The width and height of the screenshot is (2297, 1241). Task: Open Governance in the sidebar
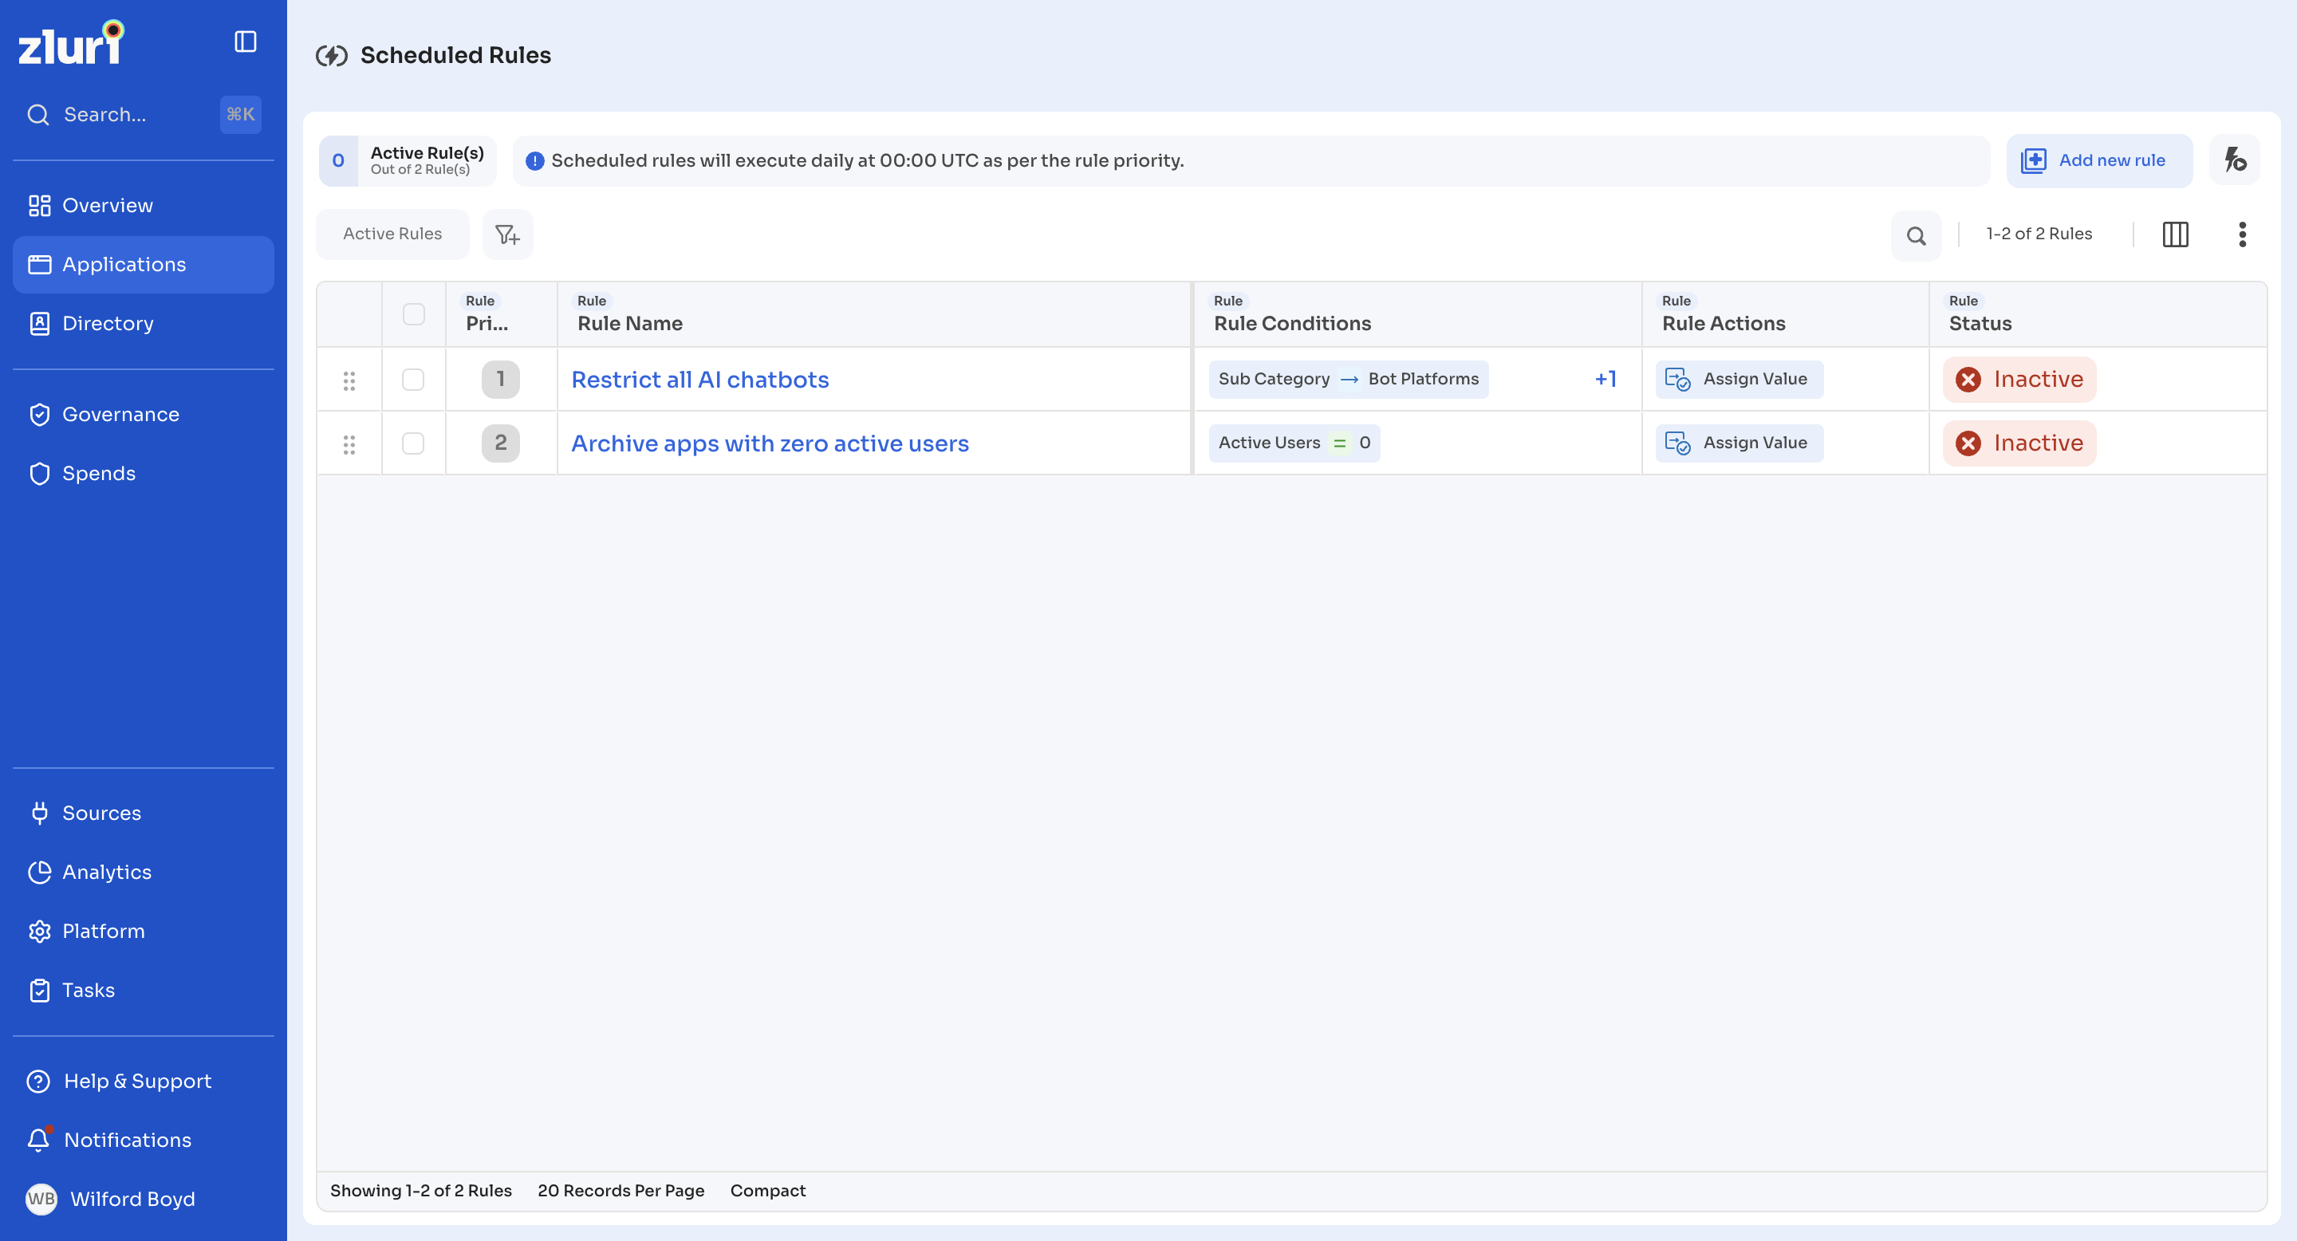pos(144,415)
